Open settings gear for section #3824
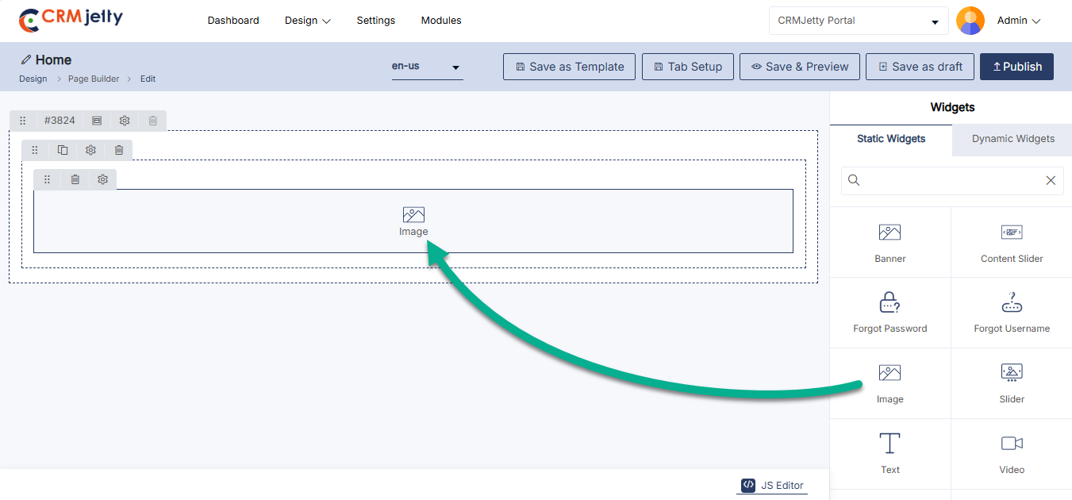 [x=125, y=121]
